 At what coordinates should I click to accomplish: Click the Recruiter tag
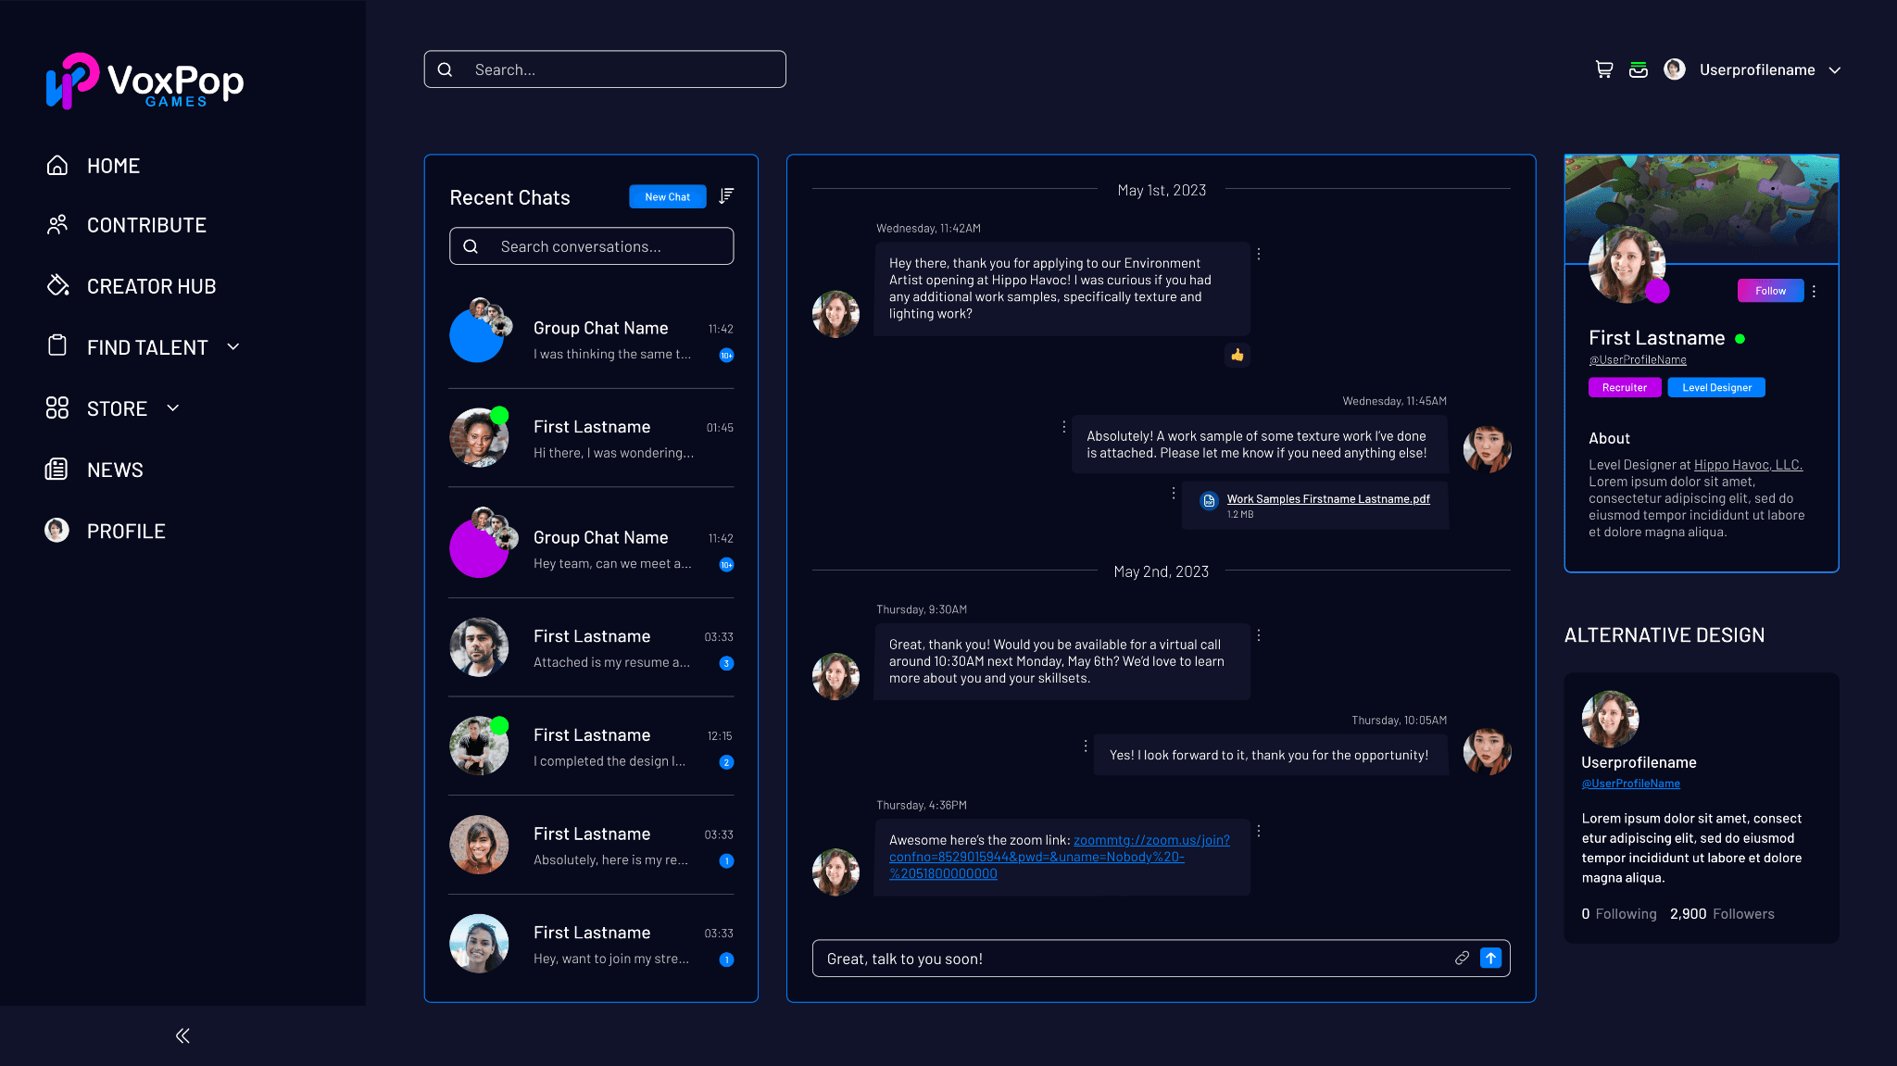(x=1625, y=387)
